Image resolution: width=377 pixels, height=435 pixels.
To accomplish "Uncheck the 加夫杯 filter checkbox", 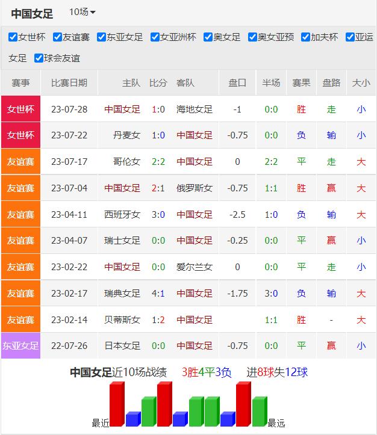I will 305,37.
